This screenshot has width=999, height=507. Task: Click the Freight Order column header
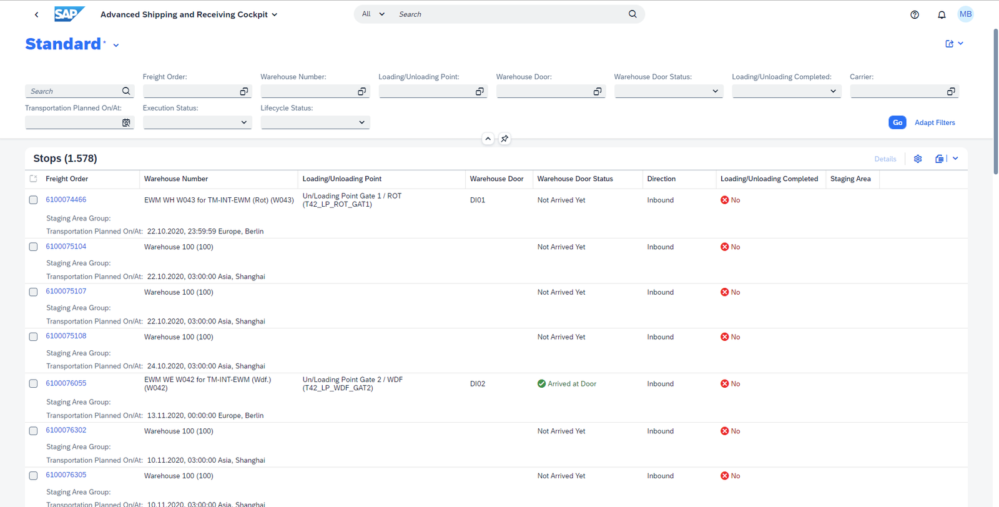tap(67, 179)
